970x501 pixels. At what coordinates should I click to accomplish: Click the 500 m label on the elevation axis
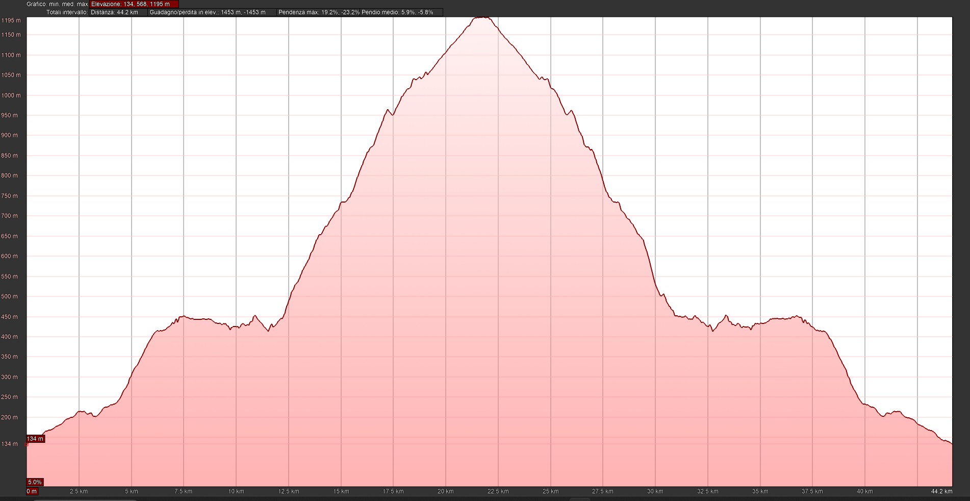coord(10,296)
